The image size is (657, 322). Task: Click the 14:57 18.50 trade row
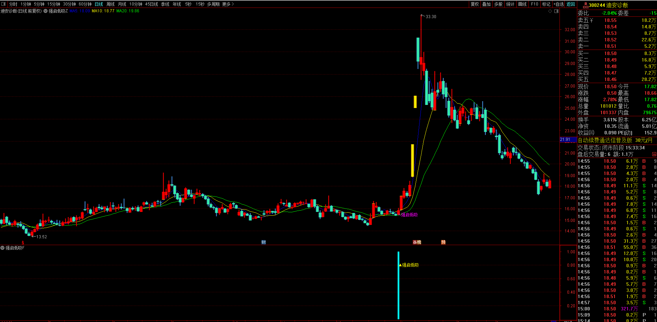[617, 303]
